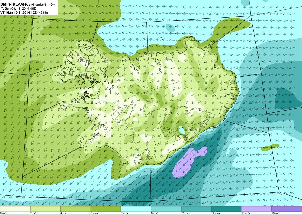Click the '8 m/s' legend label
This screenshot has width=302, height=215.
tap(124, 213)
